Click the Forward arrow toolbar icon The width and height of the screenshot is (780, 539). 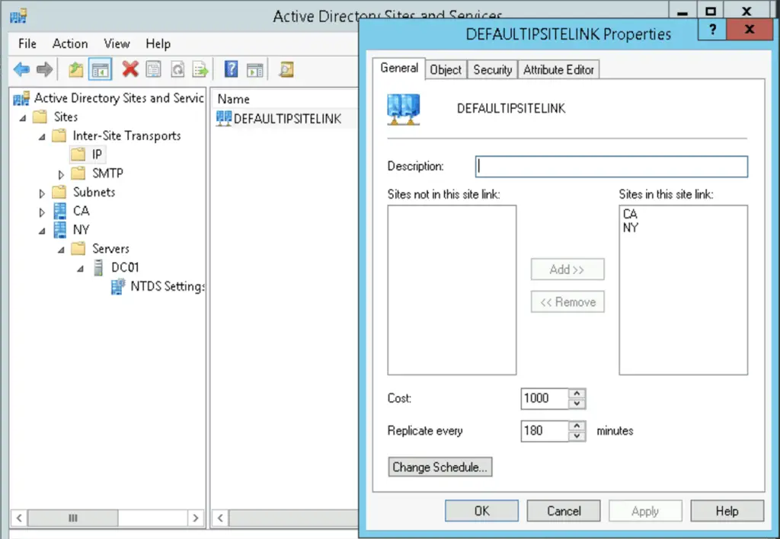[44, 69]
